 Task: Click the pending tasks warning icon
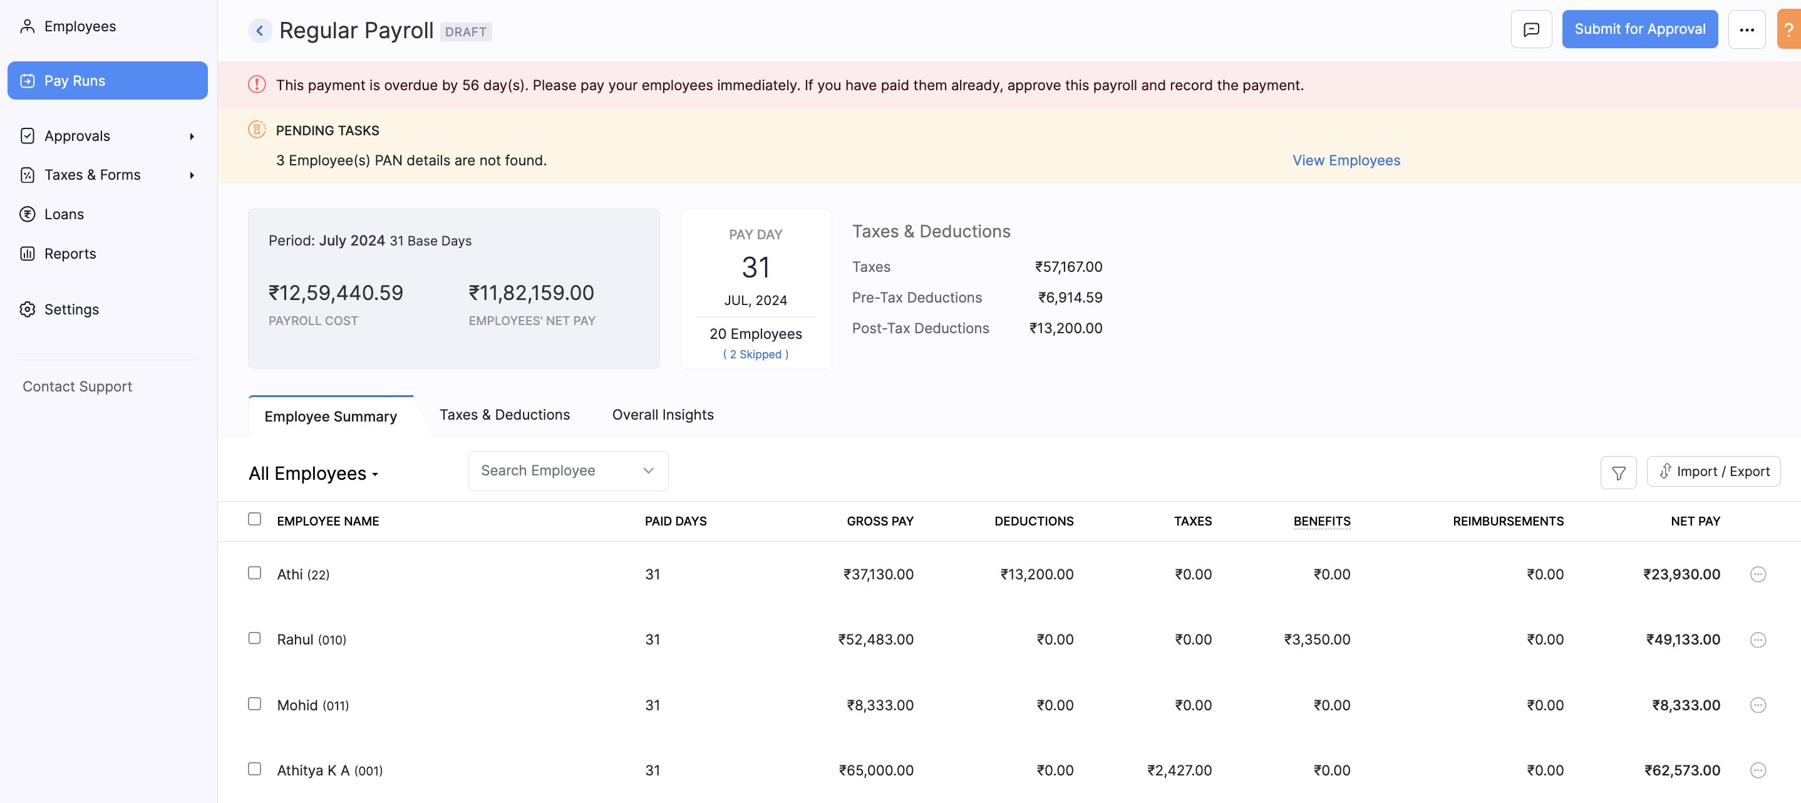(x=257, y=130)
